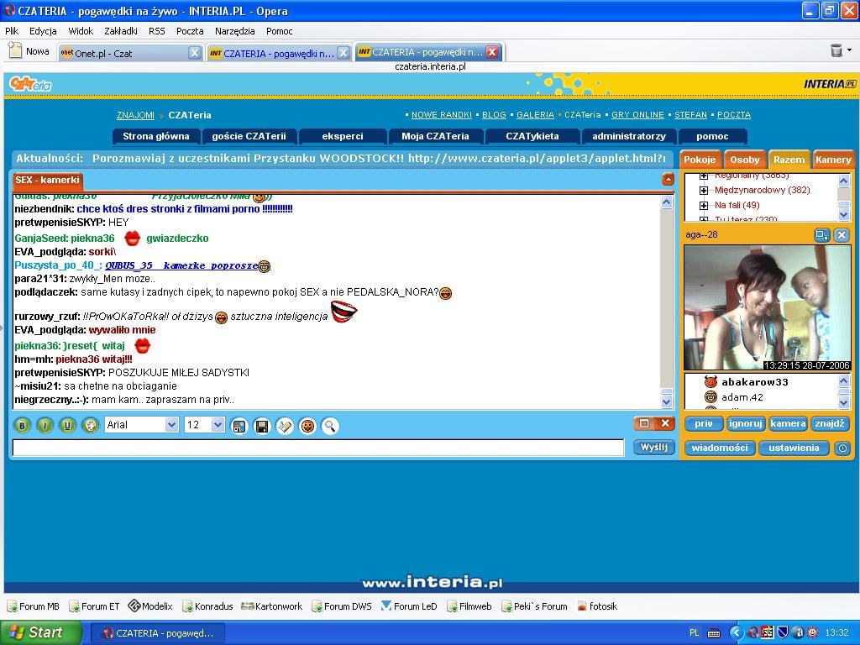Select user adam.42 in the list
This screenshot has width=860, height=645.
click(742, 397)
